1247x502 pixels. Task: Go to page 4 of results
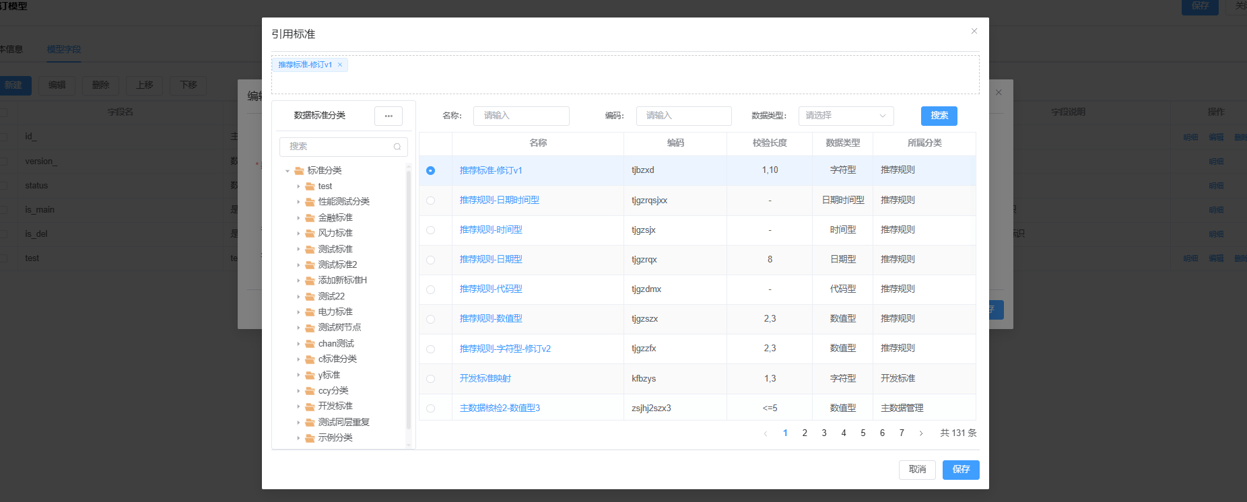click(x=844, y=433)
